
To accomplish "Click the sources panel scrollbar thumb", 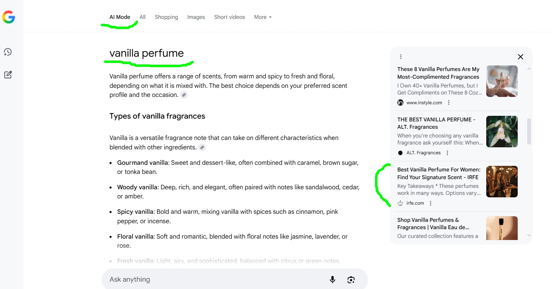I will [529, 132].
